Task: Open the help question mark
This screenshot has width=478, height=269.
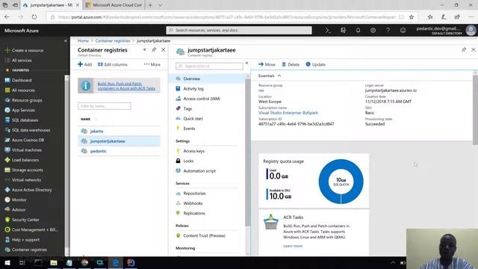Action: (388, 30)
